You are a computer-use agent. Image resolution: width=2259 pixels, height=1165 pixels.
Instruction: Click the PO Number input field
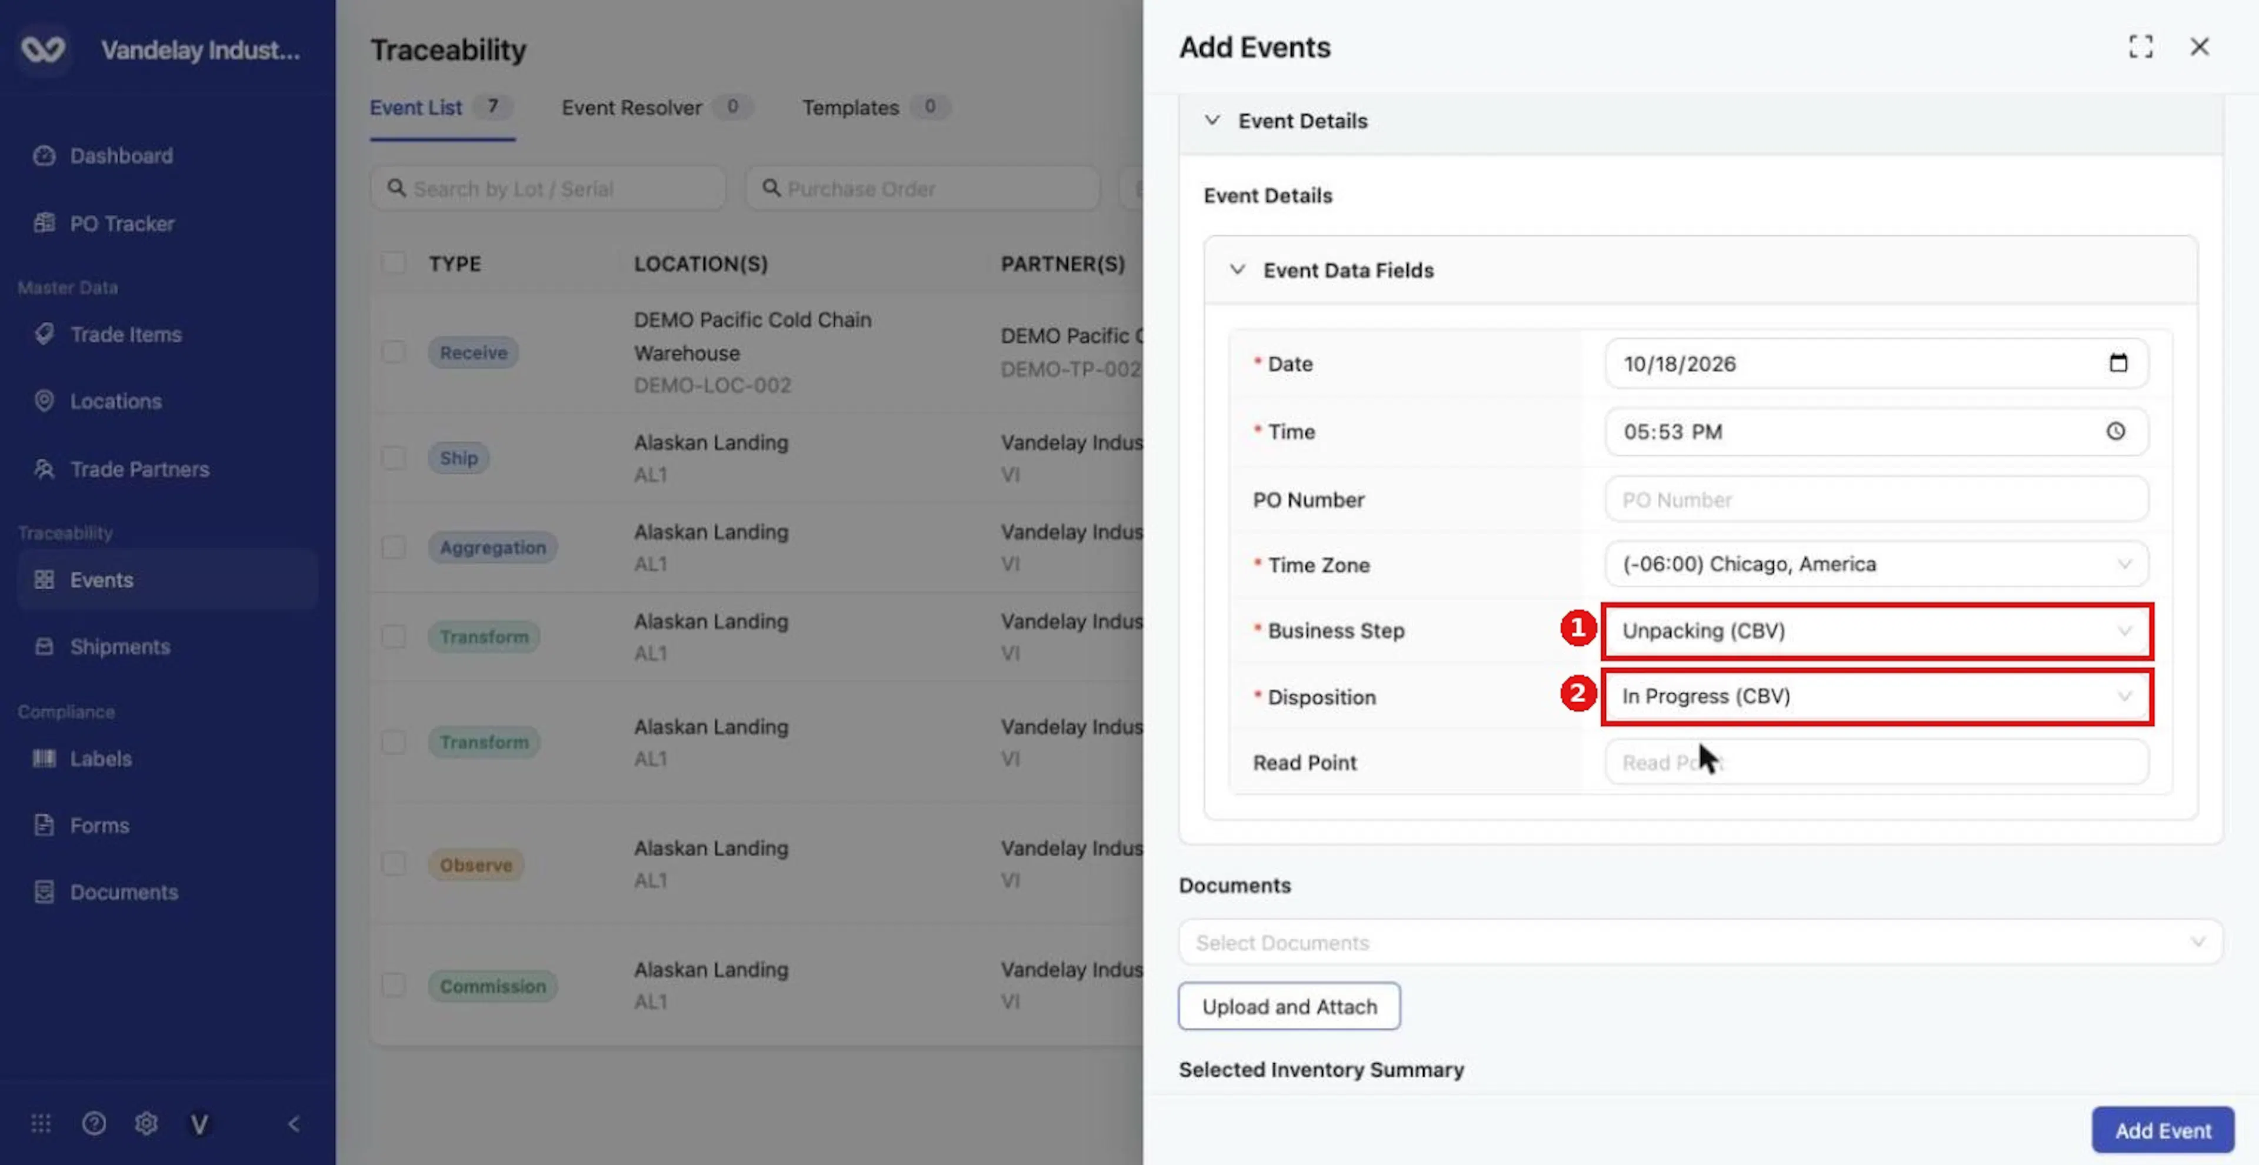[1877, 500]
